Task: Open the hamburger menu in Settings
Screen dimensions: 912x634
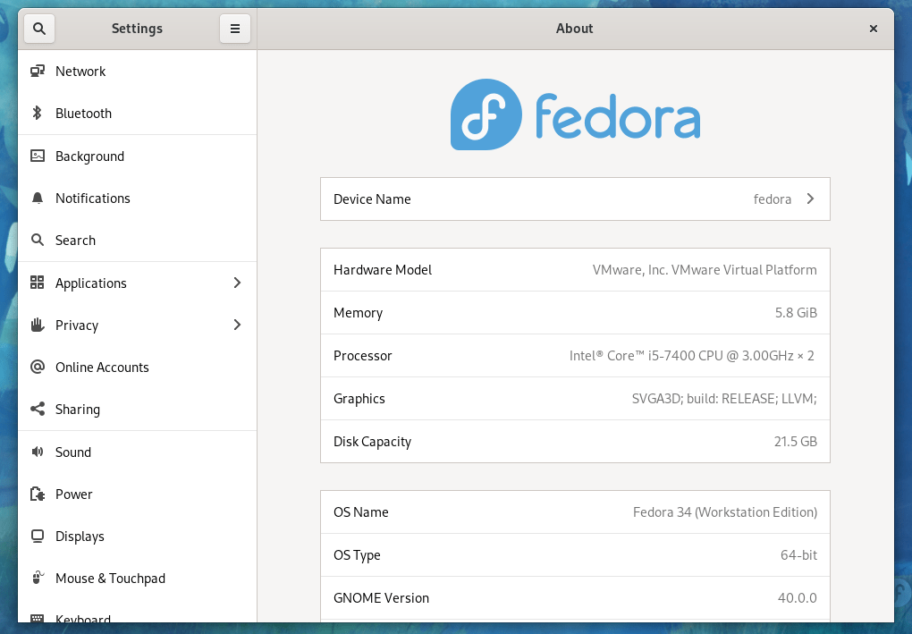Action: 235,28
